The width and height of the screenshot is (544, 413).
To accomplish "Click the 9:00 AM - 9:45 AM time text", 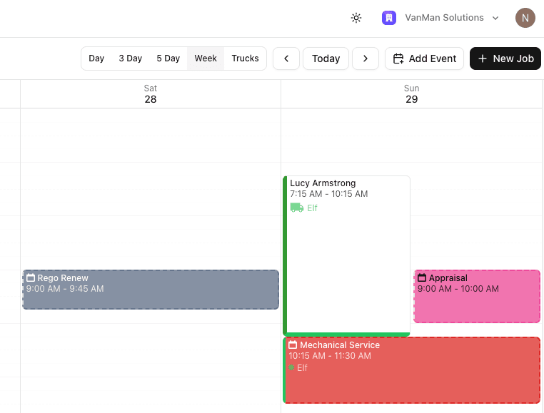I will (65, 289).
